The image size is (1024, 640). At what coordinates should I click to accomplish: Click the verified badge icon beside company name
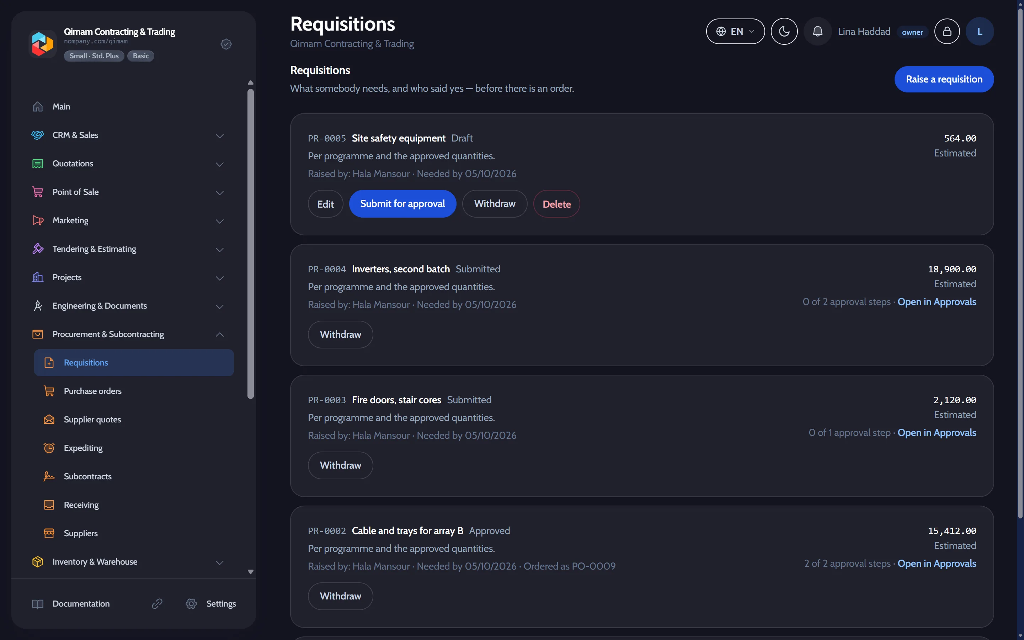[226, 44]
